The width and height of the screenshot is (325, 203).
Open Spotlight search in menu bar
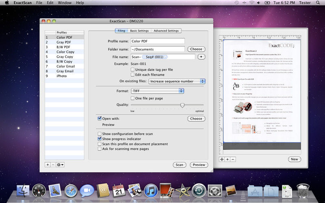(x=318, y=3)
